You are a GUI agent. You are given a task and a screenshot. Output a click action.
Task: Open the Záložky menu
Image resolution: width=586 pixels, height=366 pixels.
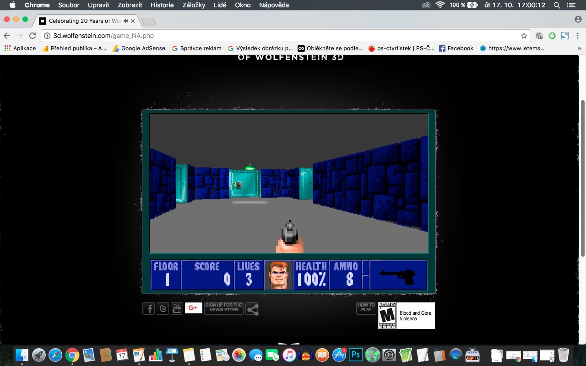(x=193, y=5)
